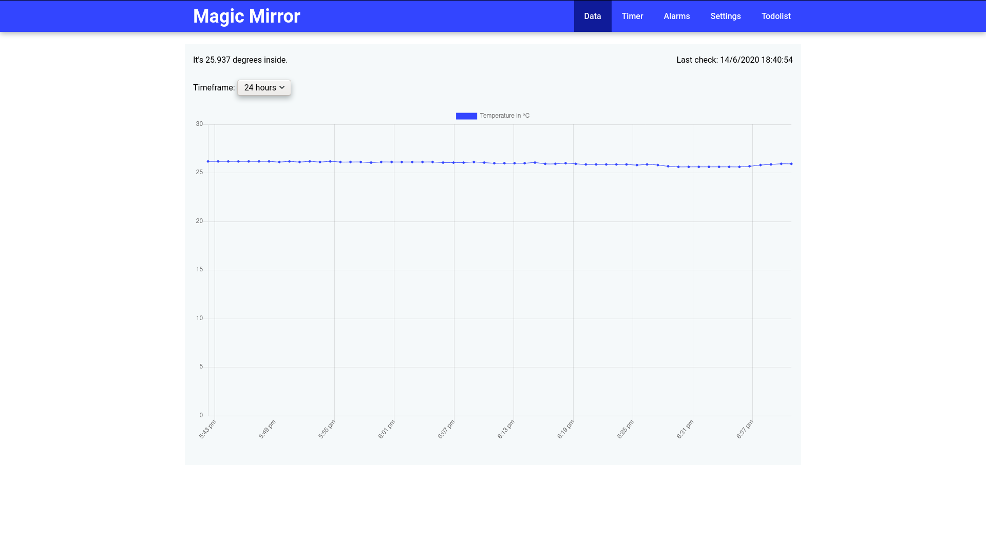Click the Last check 14/6/2020 18:40:54 text
The width and height of the screenshot is (986, 555).
[x=734, y=60]
